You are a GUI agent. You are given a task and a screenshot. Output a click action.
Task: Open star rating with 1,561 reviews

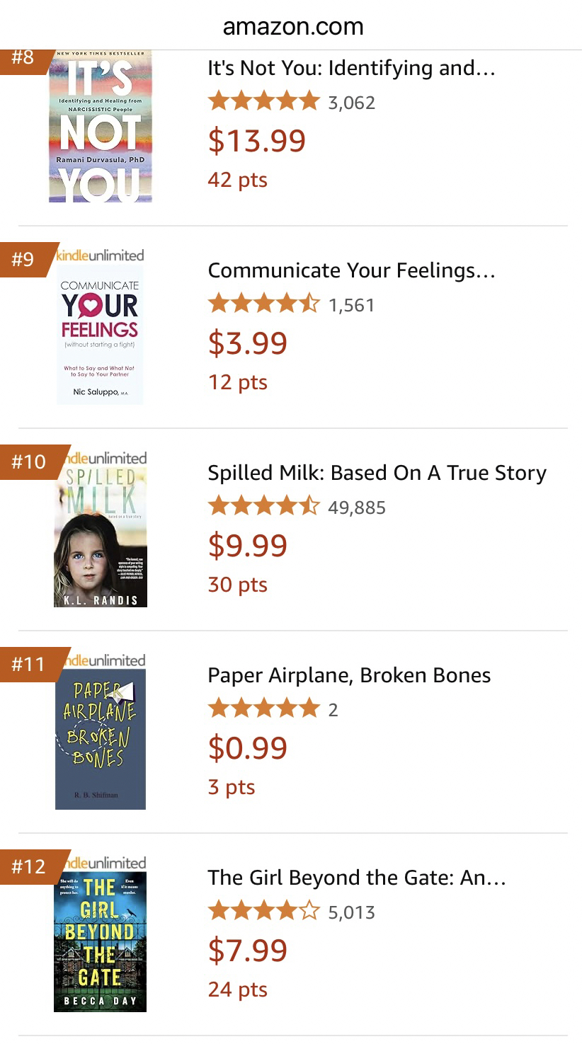263,304
